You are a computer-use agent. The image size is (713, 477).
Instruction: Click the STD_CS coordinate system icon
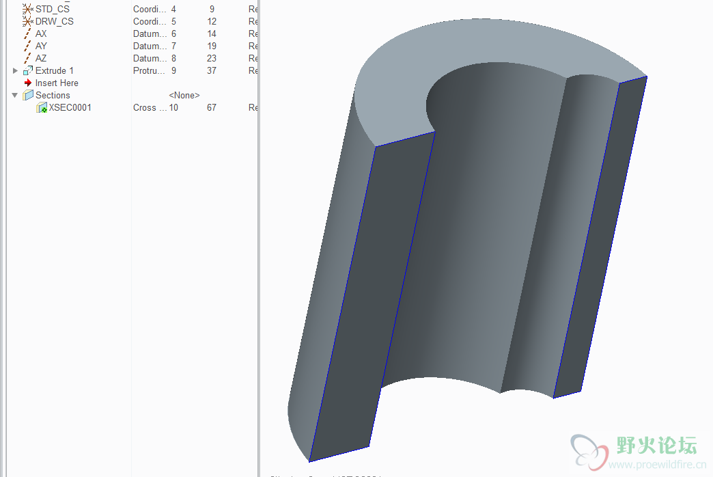tap(28, 9)
